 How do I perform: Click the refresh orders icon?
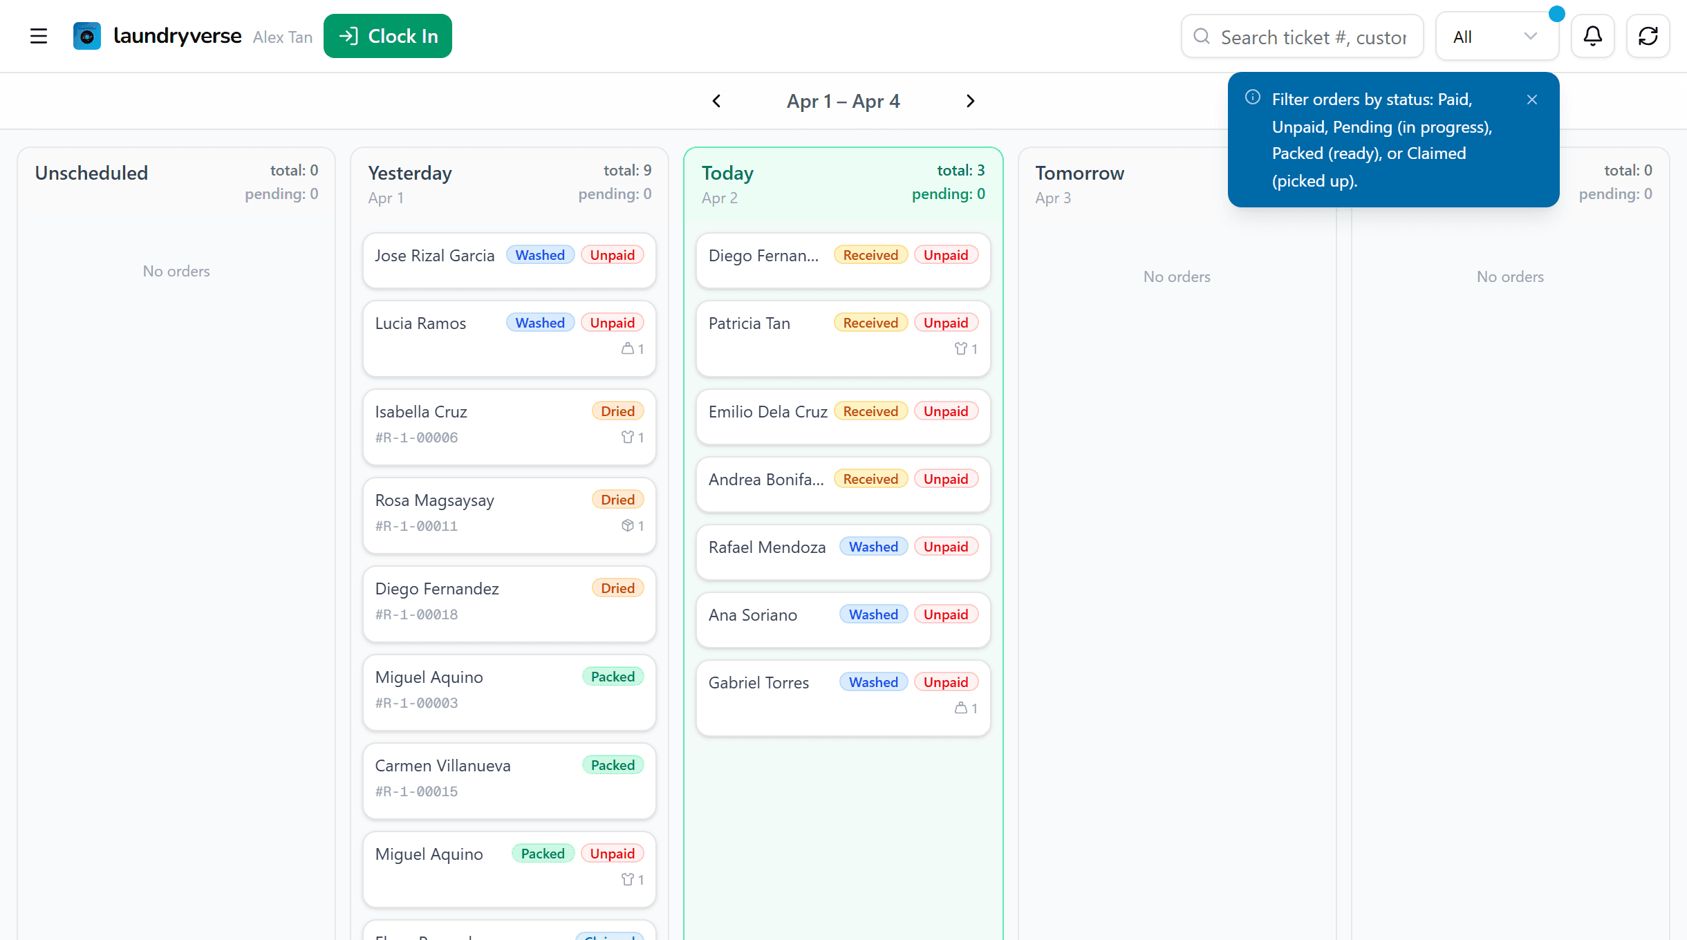click(x=1648, y=35)
